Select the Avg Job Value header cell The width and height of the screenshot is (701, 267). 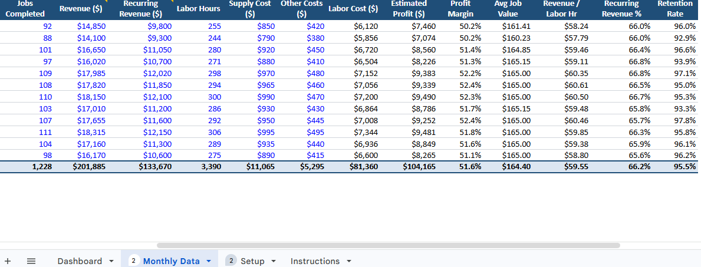point(508,10)
